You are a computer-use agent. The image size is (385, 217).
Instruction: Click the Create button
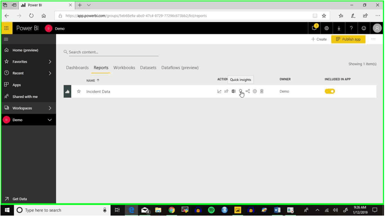pyautogui.click(x=319, y=39)
